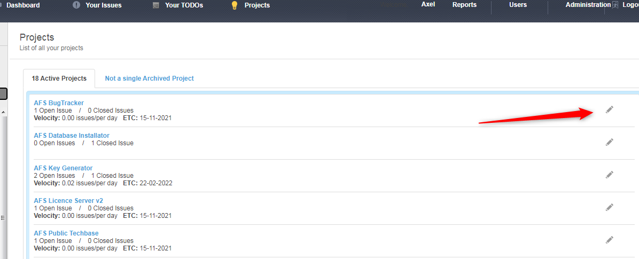Click the left sidebar scroll up arrow
The height and width of the screenshot is (259, 639).
click(3, 112)
